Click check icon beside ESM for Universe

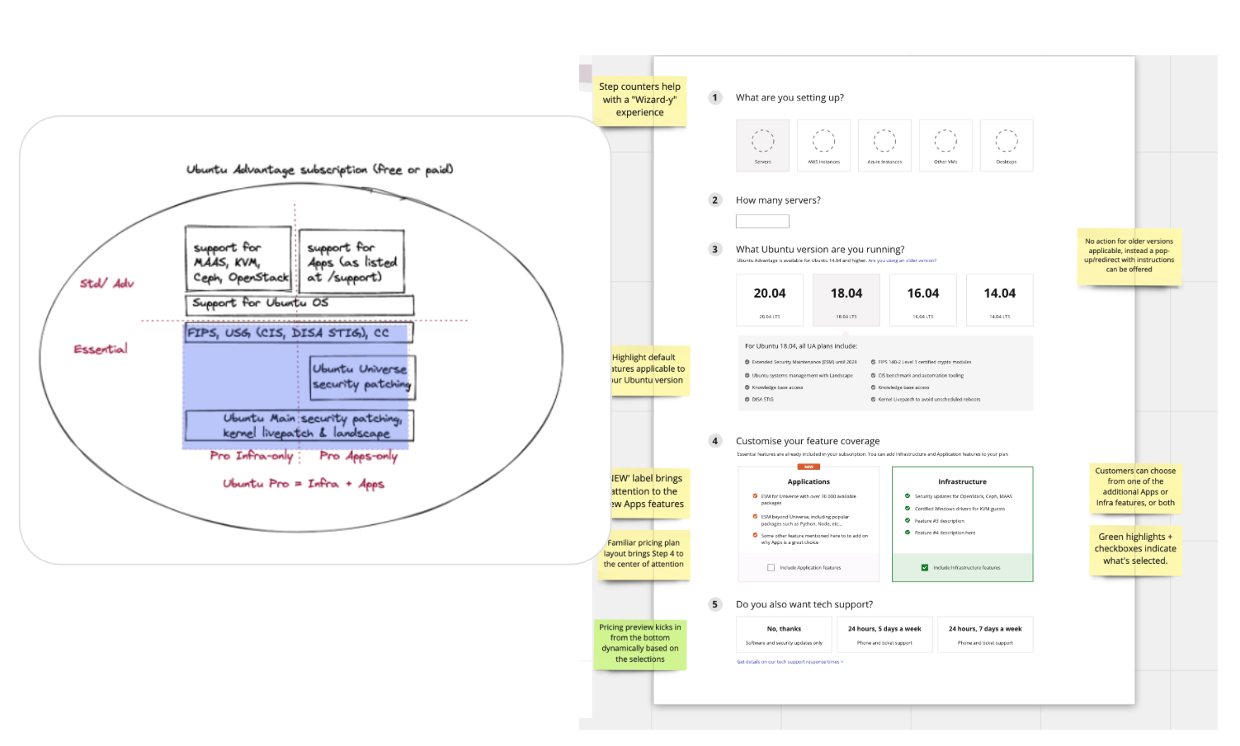(x=755, y=496)
